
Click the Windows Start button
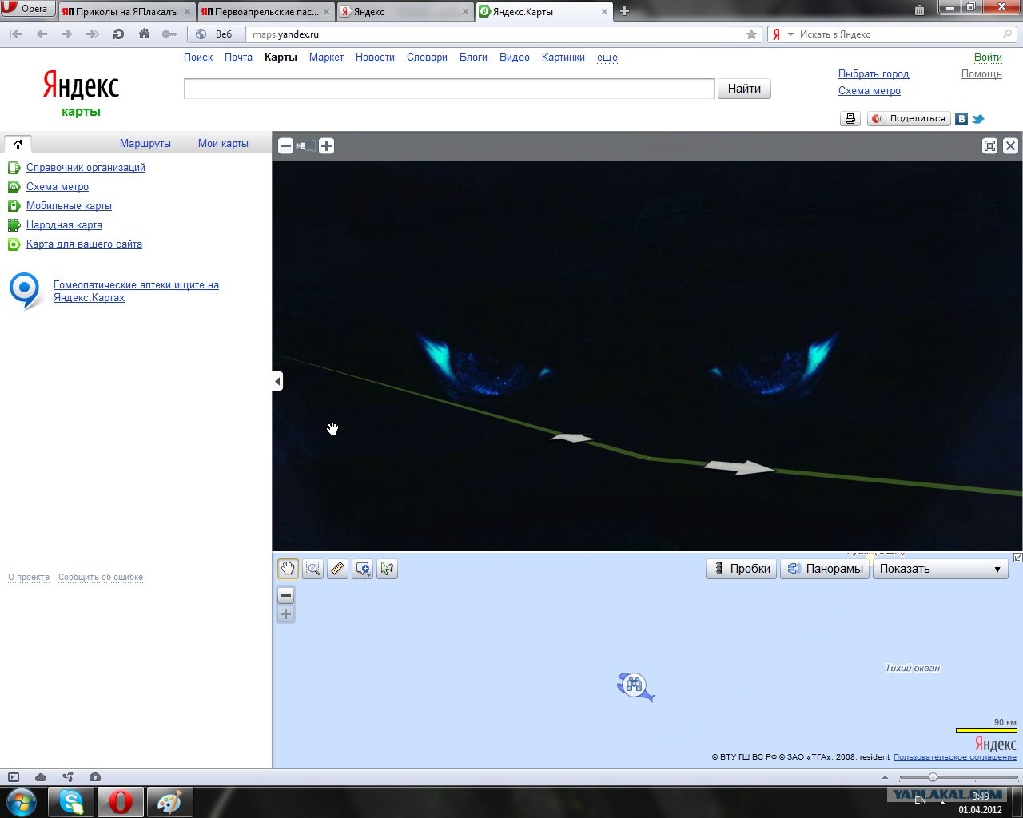pyautogui.click(x=21, y=801)
